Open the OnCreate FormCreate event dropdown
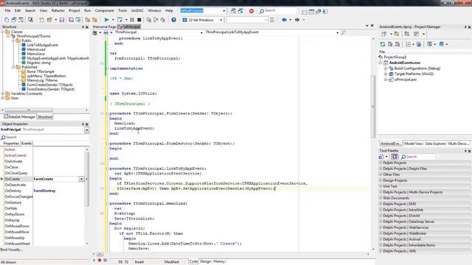The width and height of the screenshot is (472, 265). coord(82,179)
